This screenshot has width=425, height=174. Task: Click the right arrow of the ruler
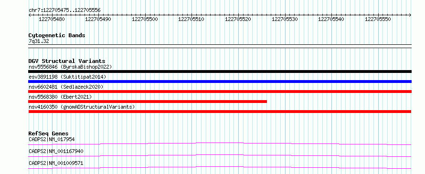(x=410, y=15)
